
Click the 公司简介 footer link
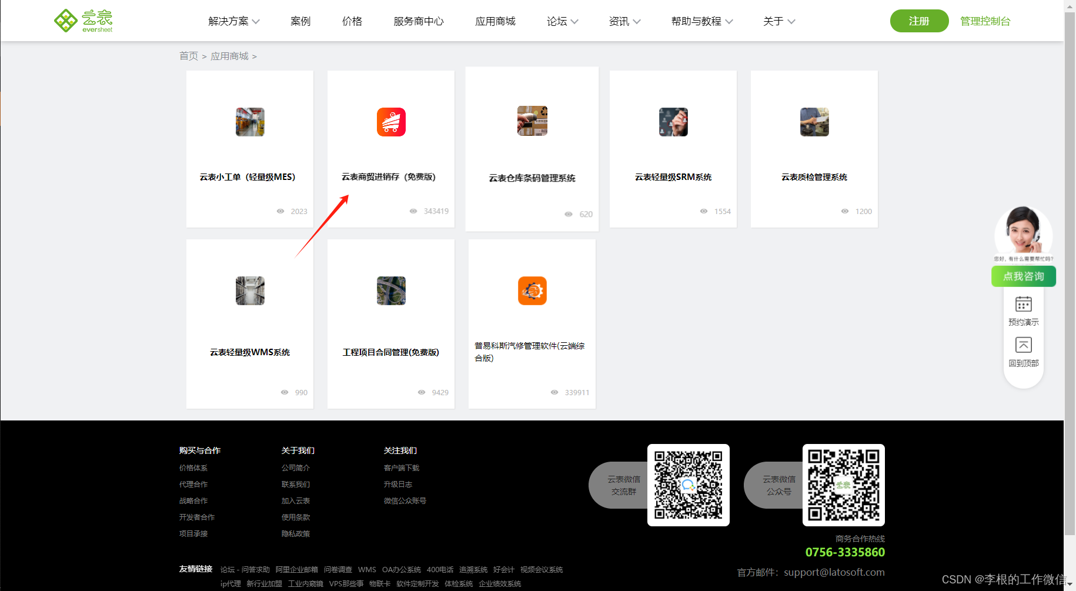coord(296,468)
